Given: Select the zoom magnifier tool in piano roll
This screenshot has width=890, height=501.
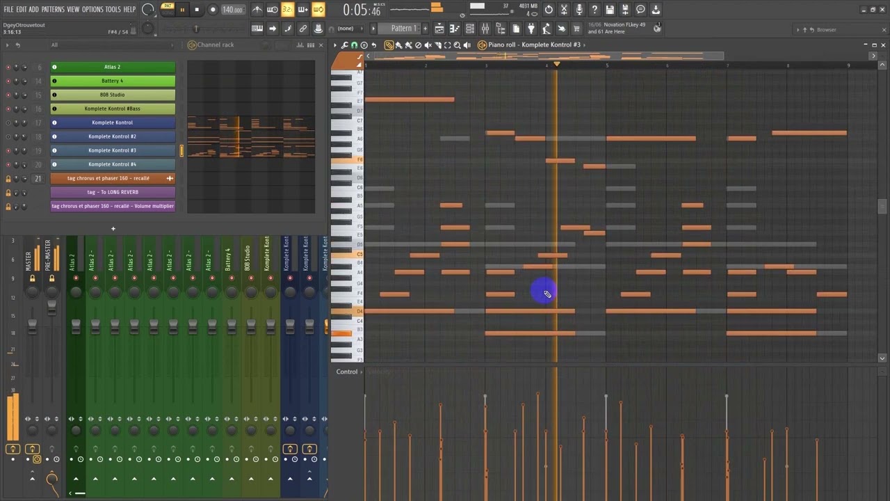Looking at the screenshot, I should pyautogui.click(x=457, y=45).
